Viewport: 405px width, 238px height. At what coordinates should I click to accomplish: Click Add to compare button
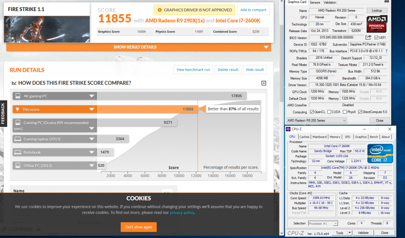[x=253, y=10]
